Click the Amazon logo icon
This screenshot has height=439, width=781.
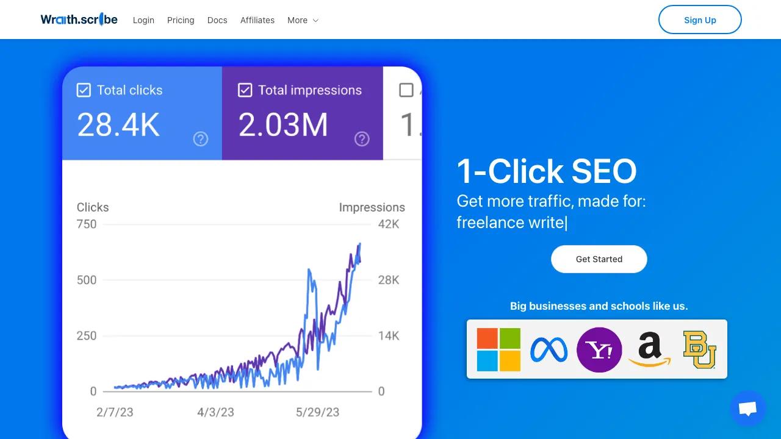pos(649,349)
